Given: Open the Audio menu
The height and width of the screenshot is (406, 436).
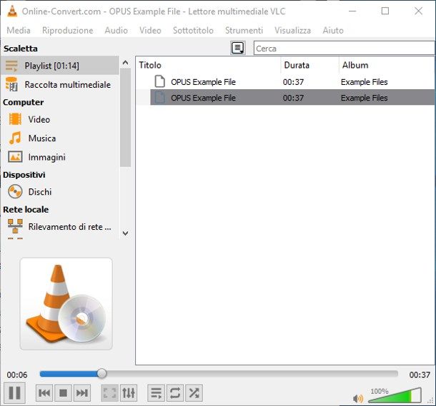Looking at the screenshot, I should pos(117,30).
